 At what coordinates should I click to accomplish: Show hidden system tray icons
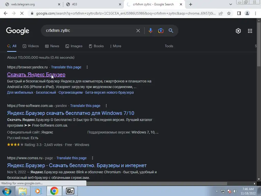217,191
